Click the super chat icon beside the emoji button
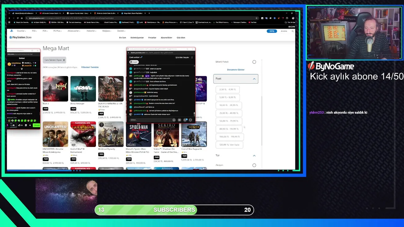The image size is (404, 227). click(179, 120)
